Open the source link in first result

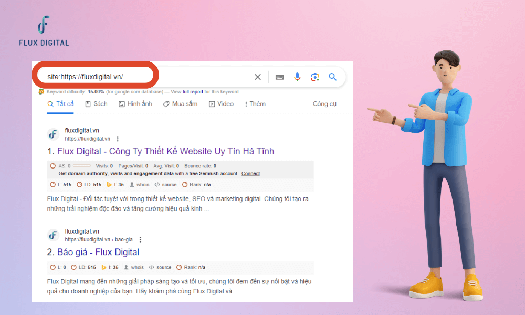pyautogui.click(x=165, y=184)
